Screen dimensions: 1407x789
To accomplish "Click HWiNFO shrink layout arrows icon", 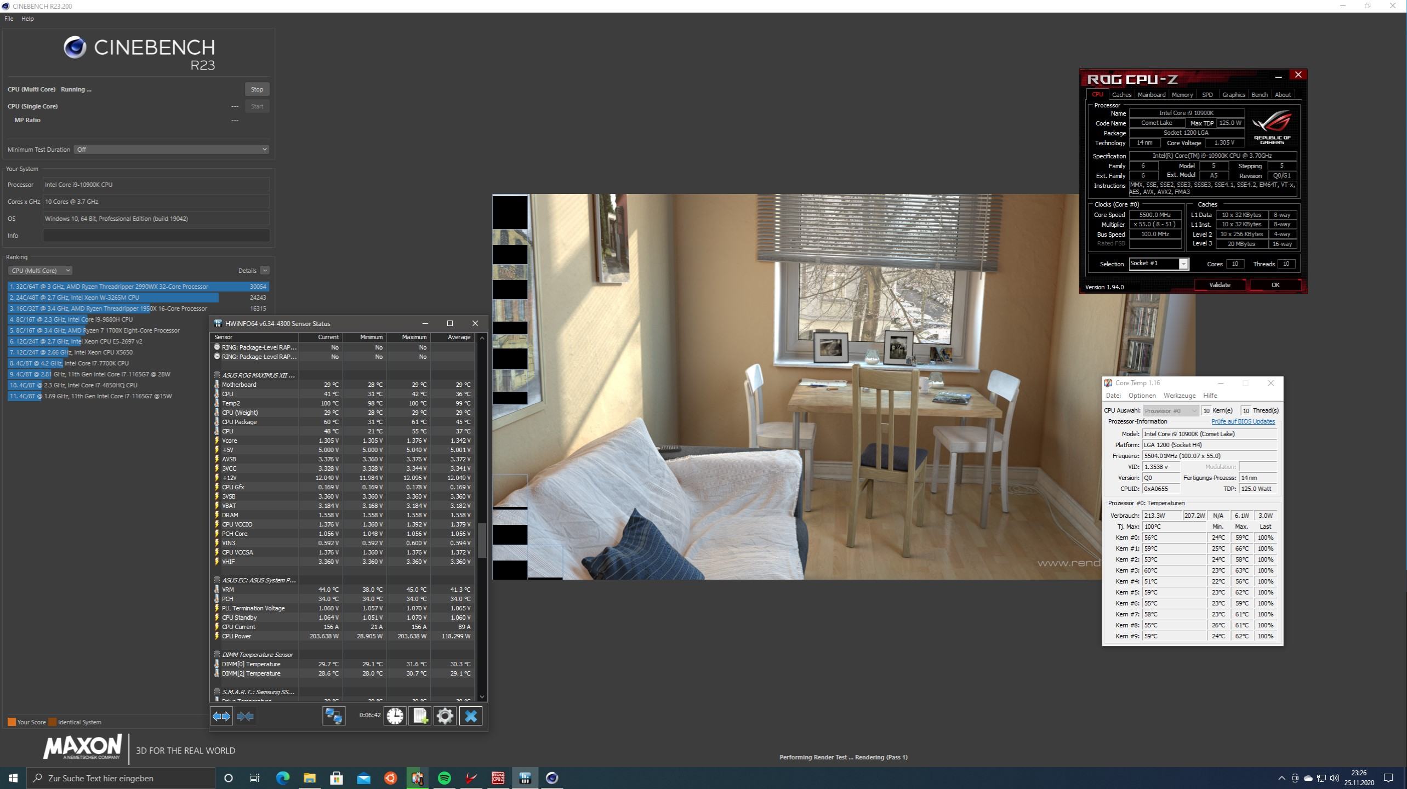I will point(245,716).
